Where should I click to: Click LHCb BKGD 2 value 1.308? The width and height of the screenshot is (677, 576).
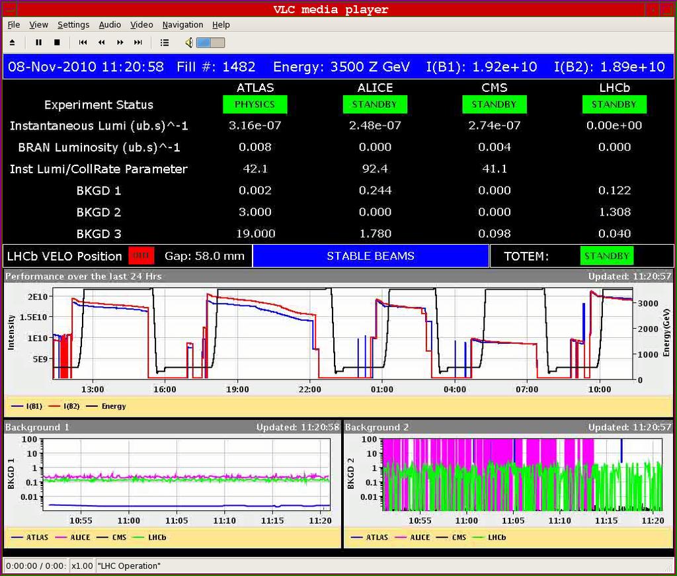click(x=614, y=212)
